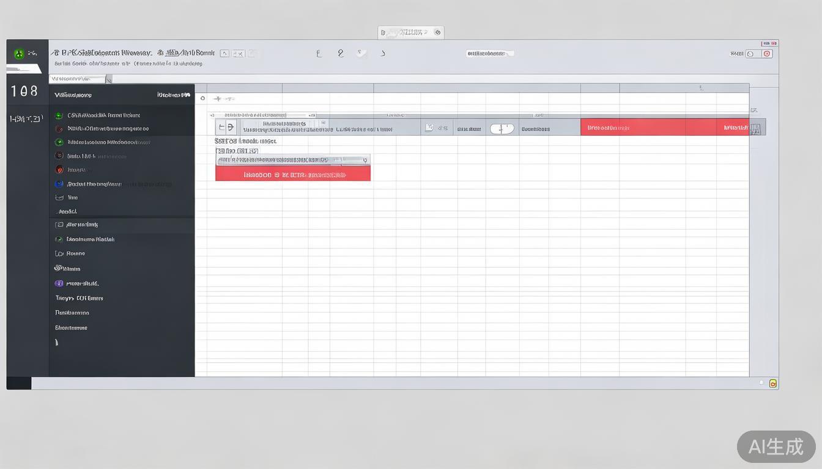The image size is (822, 469).
Task: Click the white search field in top header
Action: [x=490, y=54]
